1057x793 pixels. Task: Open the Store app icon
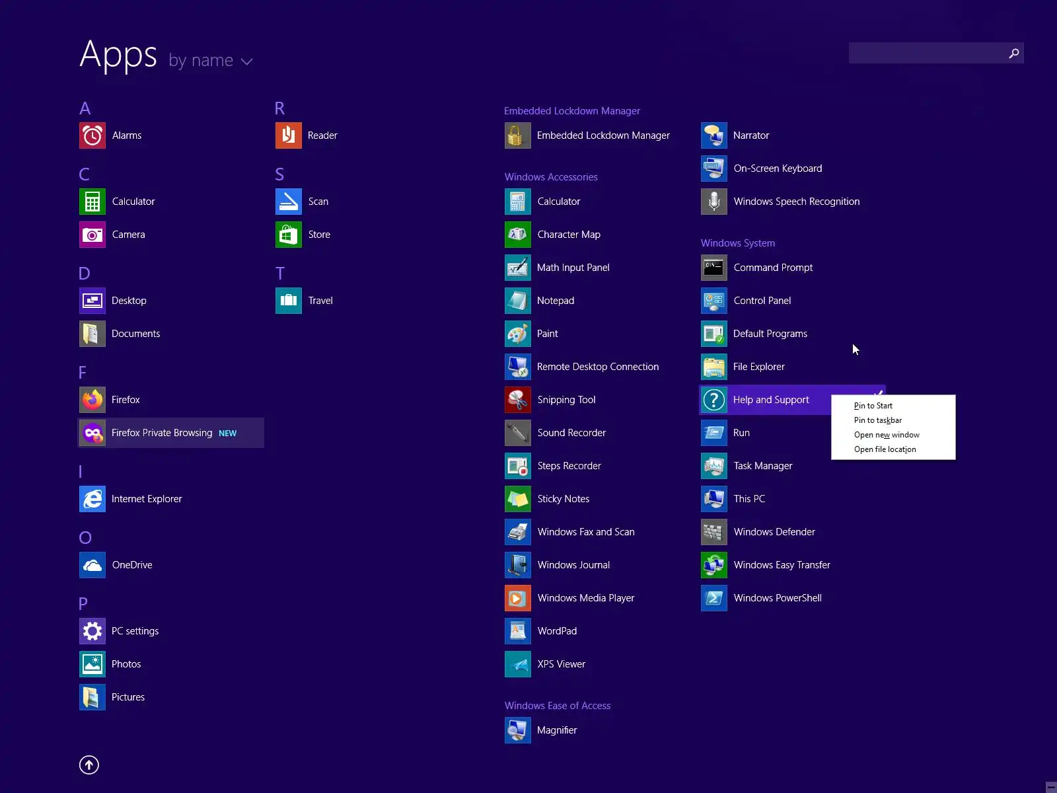tap(289, 235)
